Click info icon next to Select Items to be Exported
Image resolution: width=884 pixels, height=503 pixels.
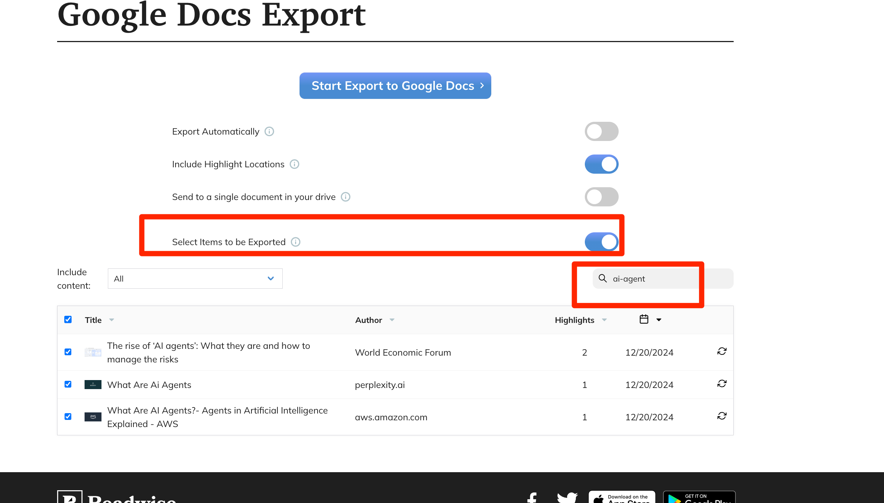pos(296,242)
